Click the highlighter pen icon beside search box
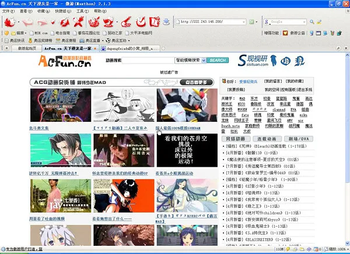Image resolution: width=350 pixels, height=254 pixels. (x=319, y=22)
